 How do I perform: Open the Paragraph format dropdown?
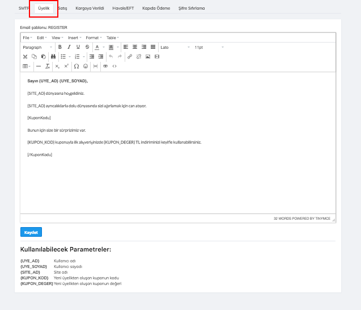pyautogui.click(x=37, y=47)
